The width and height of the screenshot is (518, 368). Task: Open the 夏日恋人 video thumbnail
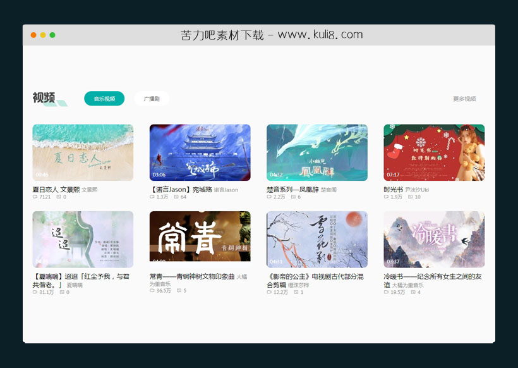click(83, 152)
